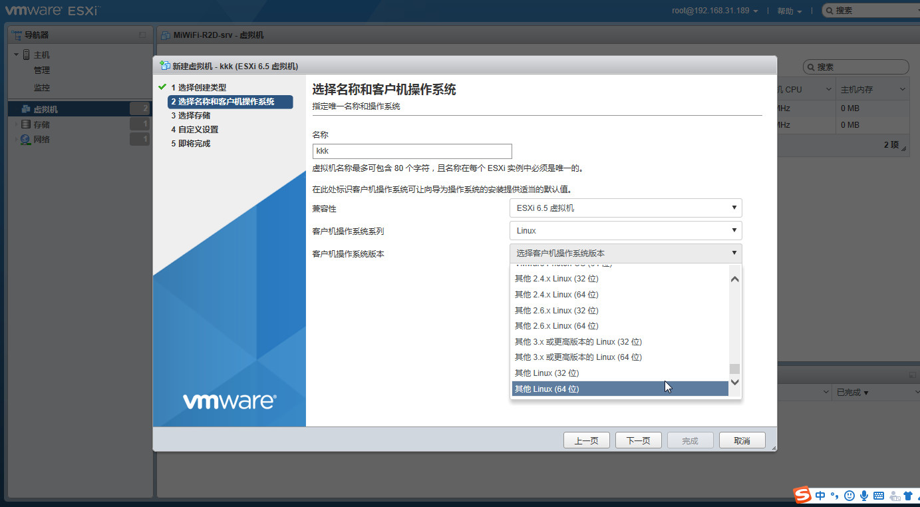Click the VM name input field
The height and width of the screenshot is (507, 920).
pos(412,151)
